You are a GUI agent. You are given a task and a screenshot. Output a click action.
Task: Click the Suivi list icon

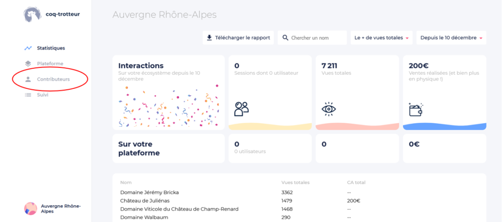pos(28,95)
